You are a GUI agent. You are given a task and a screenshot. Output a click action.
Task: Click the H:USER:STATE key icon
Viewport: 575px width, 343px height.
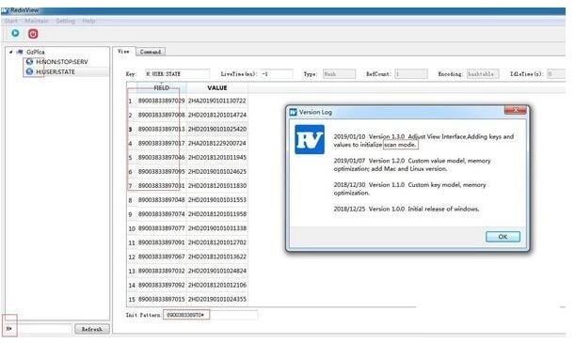30,71
